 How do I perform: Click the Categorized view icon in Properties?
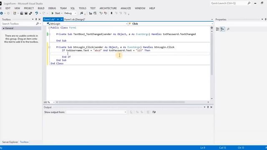[x=217, y=29]
